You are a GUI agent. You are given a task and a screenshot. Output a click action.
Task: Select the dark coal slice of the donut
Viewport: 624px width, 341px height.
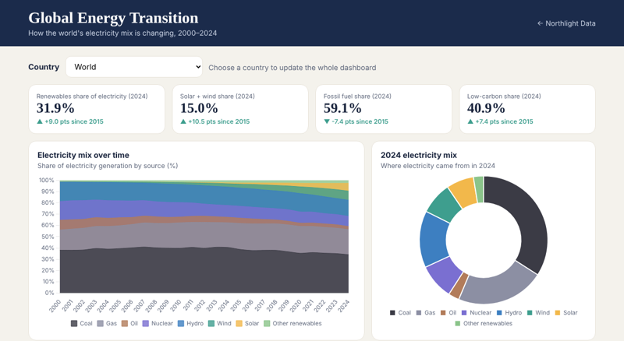pyautogui.click(x=528, y=216)
